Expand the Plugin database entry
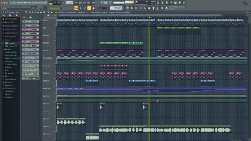This screenshot has width=251, height=141. 10,26
